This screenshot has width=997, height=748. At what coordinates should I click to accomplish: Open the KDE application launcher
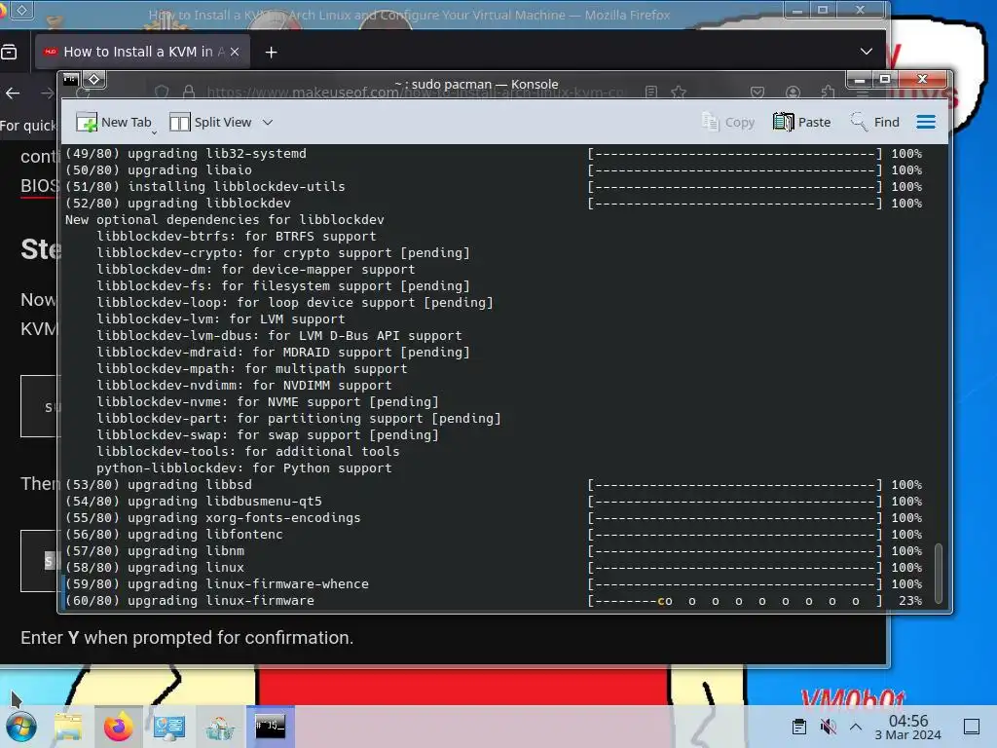click(21, 727)
